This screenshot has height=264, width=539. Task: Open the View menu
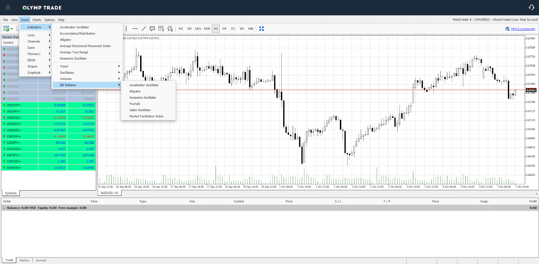14,20
